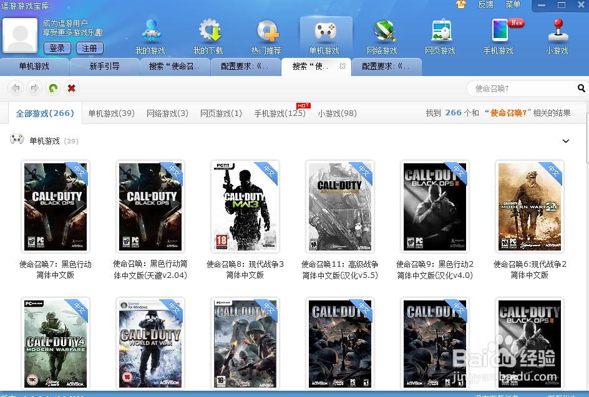Open 使命召唤6 Modern Warfare 2 cover
Viewport: 589px width, 397px height.
pyautogui.click(x=530, y=207)
